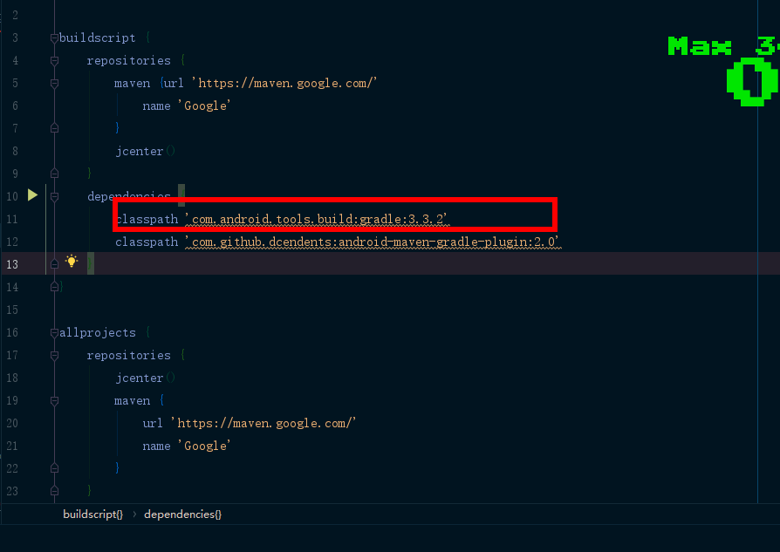
Task: Select the buildscript{} breadcrumb
Action: point(93,515)
